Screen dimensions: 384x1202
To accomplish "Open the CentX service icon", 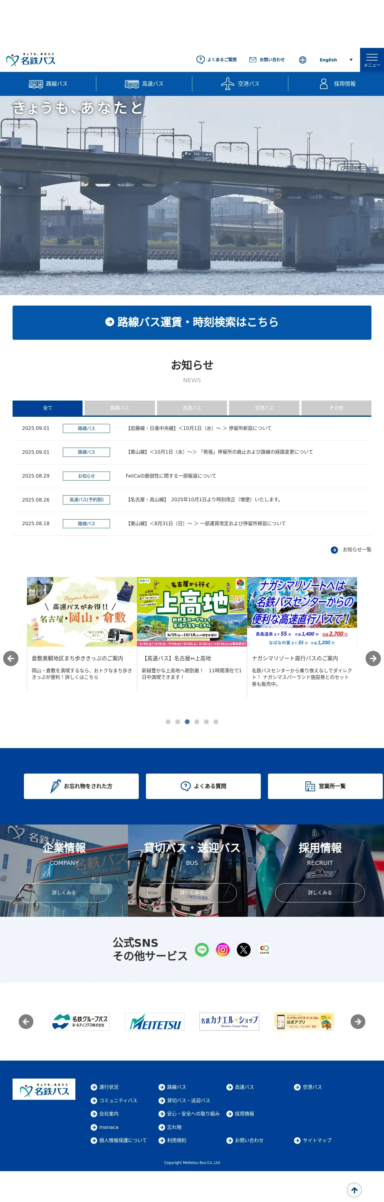I will pyautogui.click(x=265, y=949).
